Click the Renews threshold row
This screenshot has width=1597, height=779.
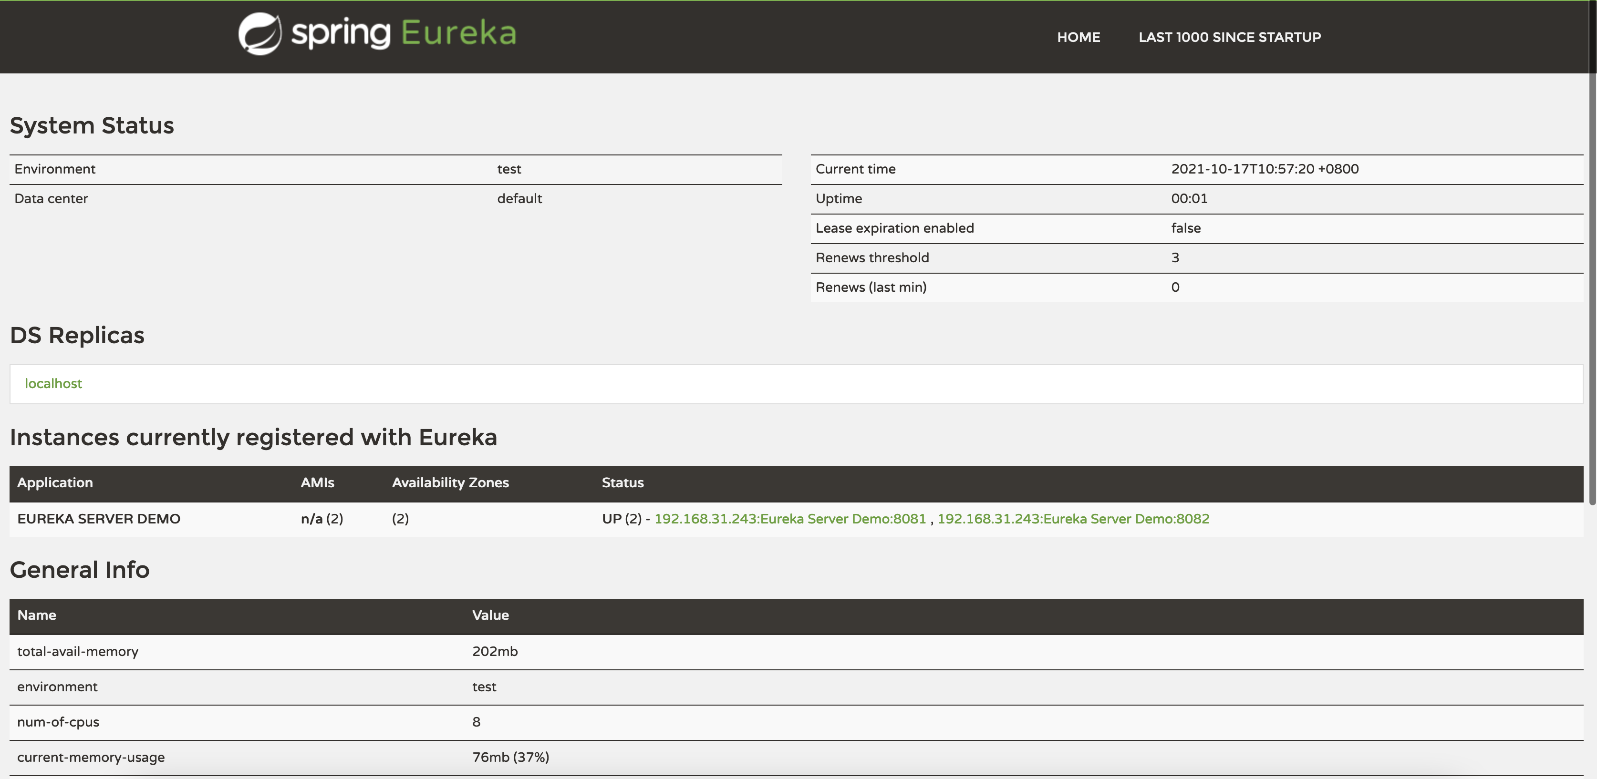click(x=871, y=258)
